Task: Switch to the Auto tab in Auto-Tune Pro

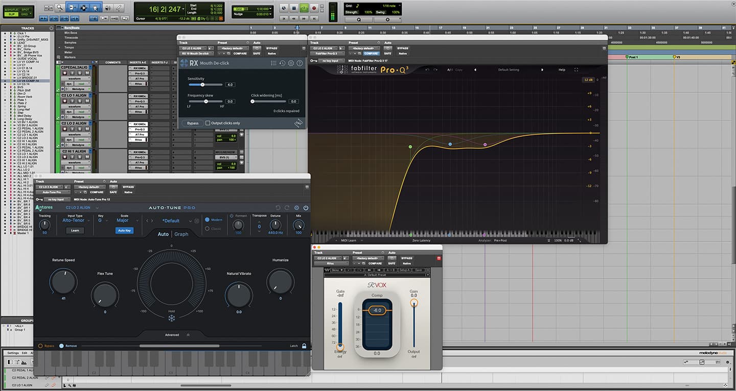Action: 163,234
